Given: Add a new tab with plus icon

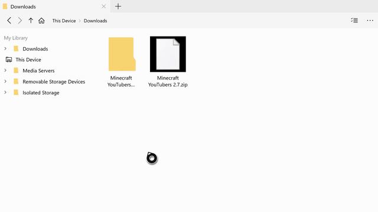Looking at the screenshot, I should tap(118, 6).
